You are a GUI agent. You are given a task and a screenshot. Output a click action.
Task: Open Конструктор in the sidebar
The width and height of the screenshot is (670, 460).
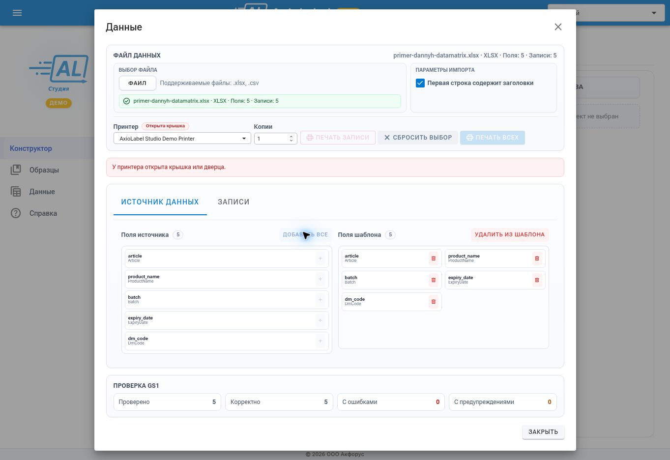click(47, 148)
